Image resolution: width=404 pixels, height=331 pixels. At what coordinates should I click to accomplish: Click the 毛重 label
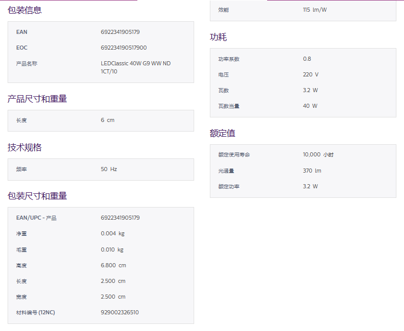(21, 250)
